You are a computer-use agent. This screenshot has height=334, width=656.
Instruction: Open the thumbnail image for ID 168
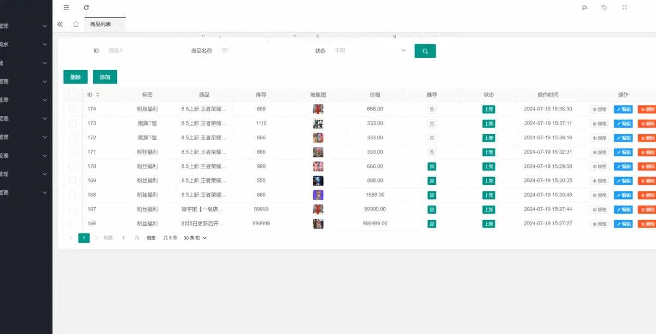(318, 195)
